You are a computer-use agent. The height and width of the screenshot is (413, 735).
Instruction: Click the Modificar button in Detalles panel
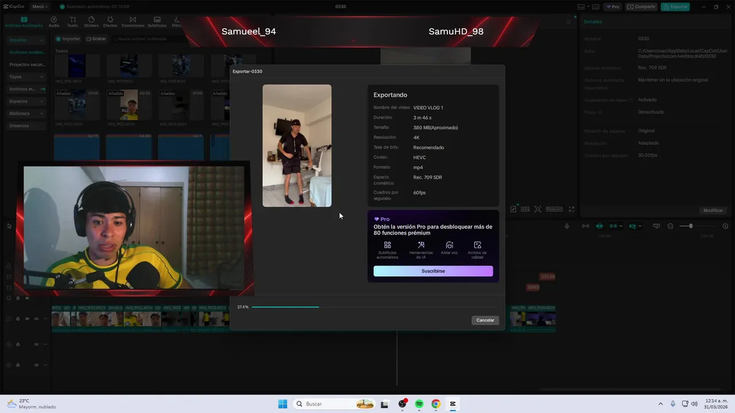[713, 211]
